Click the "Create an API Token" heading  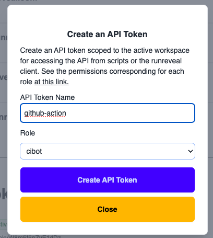click(x=107, y=34)
